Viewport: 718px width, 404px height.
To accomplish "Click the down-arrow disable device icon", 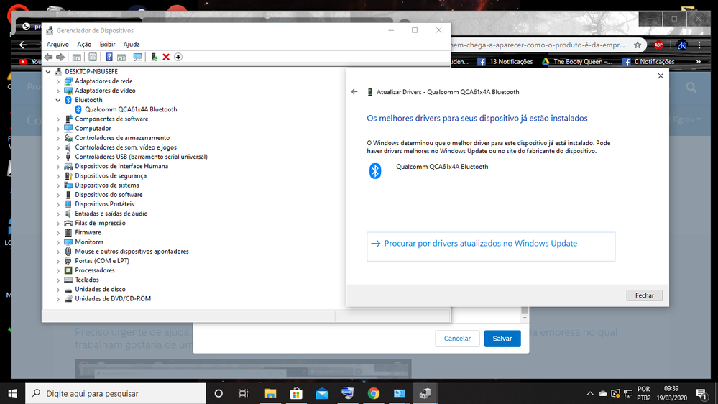I will point(178,57).
